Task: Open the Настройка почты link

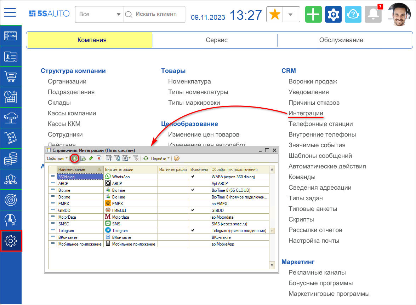Action: [x=314, y=241]
